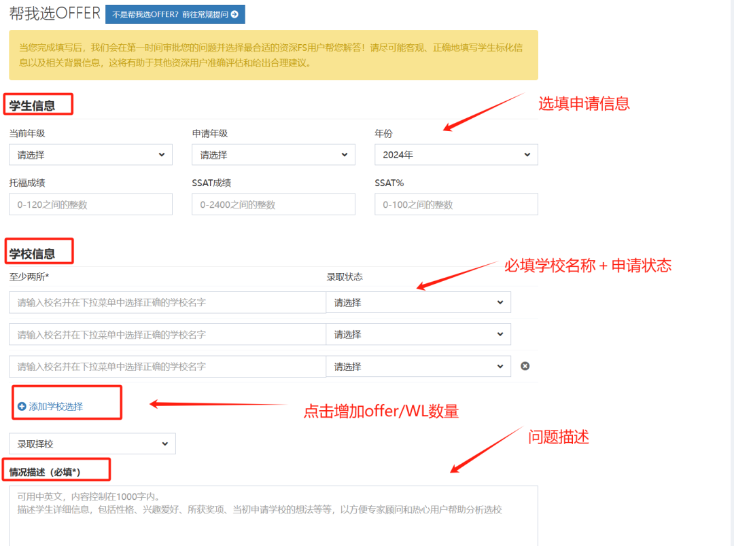Open 录取状态 dropdown for the second school
734x546 pixels.
point(418,335)
